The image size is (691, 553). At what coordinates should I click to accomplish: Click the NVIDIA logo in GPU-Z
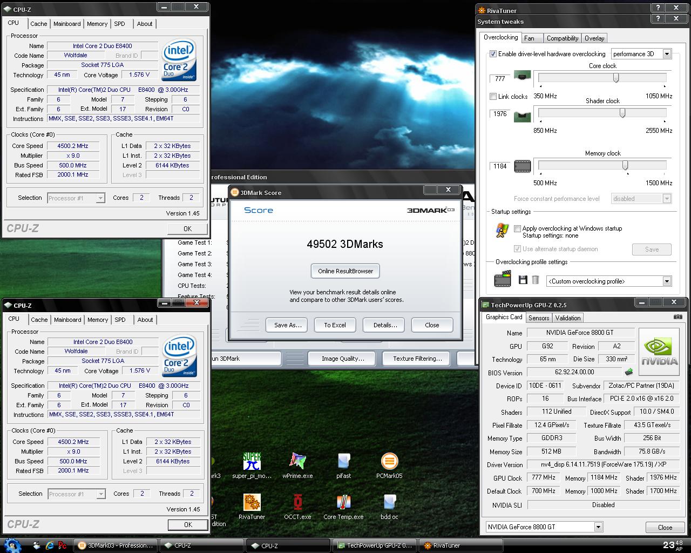pyautogui.click(x=659, y=352)
